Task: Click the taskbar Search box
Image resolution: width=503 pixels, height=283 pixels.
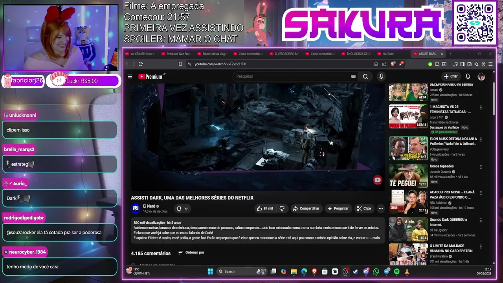Action: pos(242,272)
